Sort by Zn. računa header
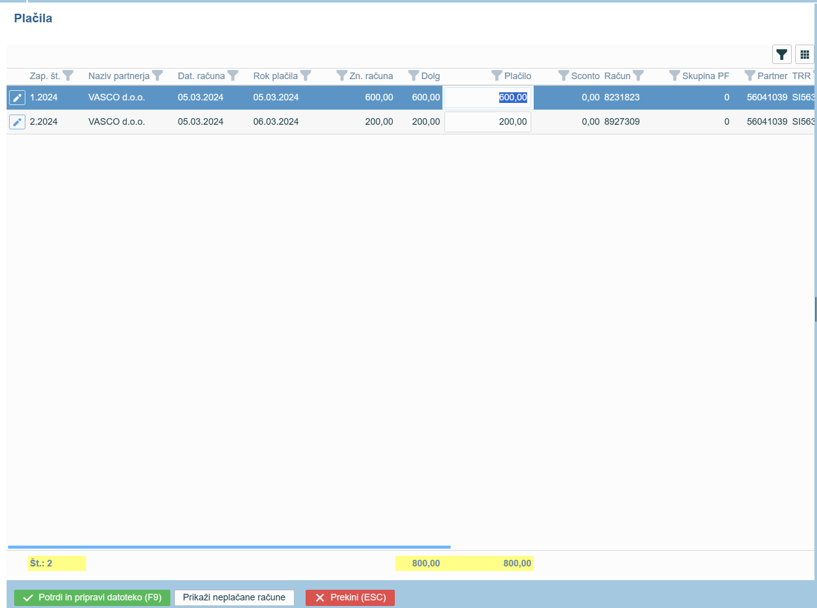Viewport: 817px width, 608px height. tap(371, 76)
